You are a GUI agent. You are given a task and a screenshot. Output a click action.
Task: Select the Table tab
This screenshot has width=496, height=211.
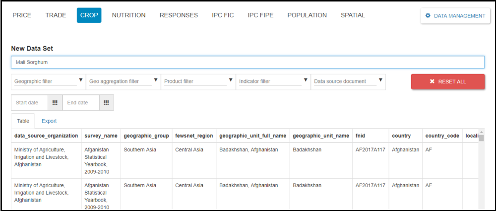point(23,121)
